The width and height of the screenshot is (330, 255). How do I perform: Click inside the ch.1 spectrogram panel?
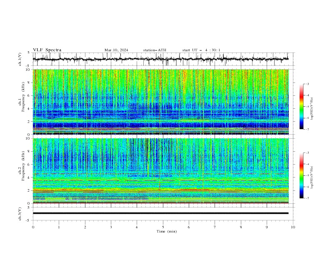pos(160,102)
